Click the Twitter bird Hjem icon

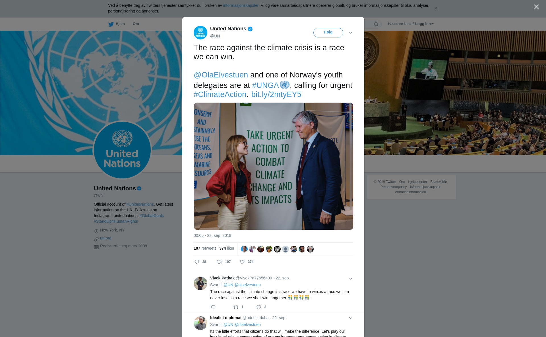click(111, 24)
